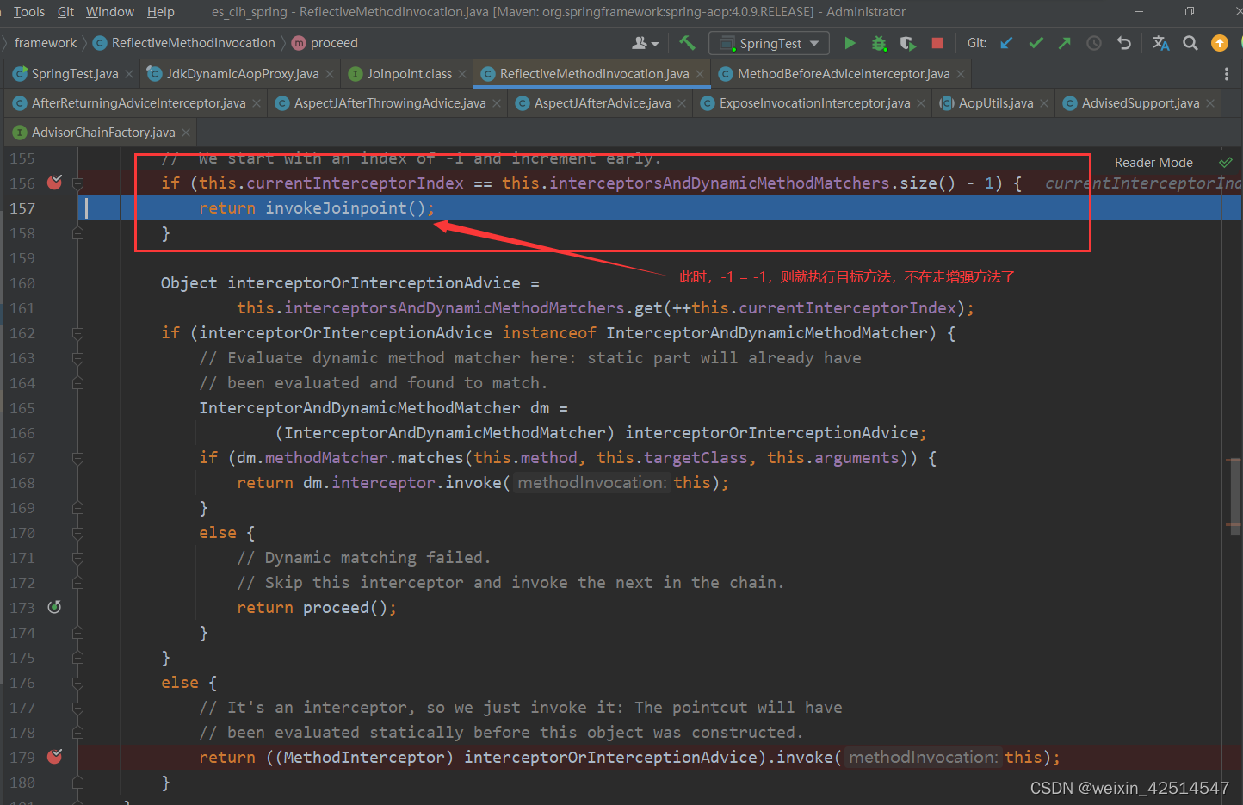1243x805 pixels.
Task: Close the AdvisorChainFactory.java tab
Action: point(186,133)
